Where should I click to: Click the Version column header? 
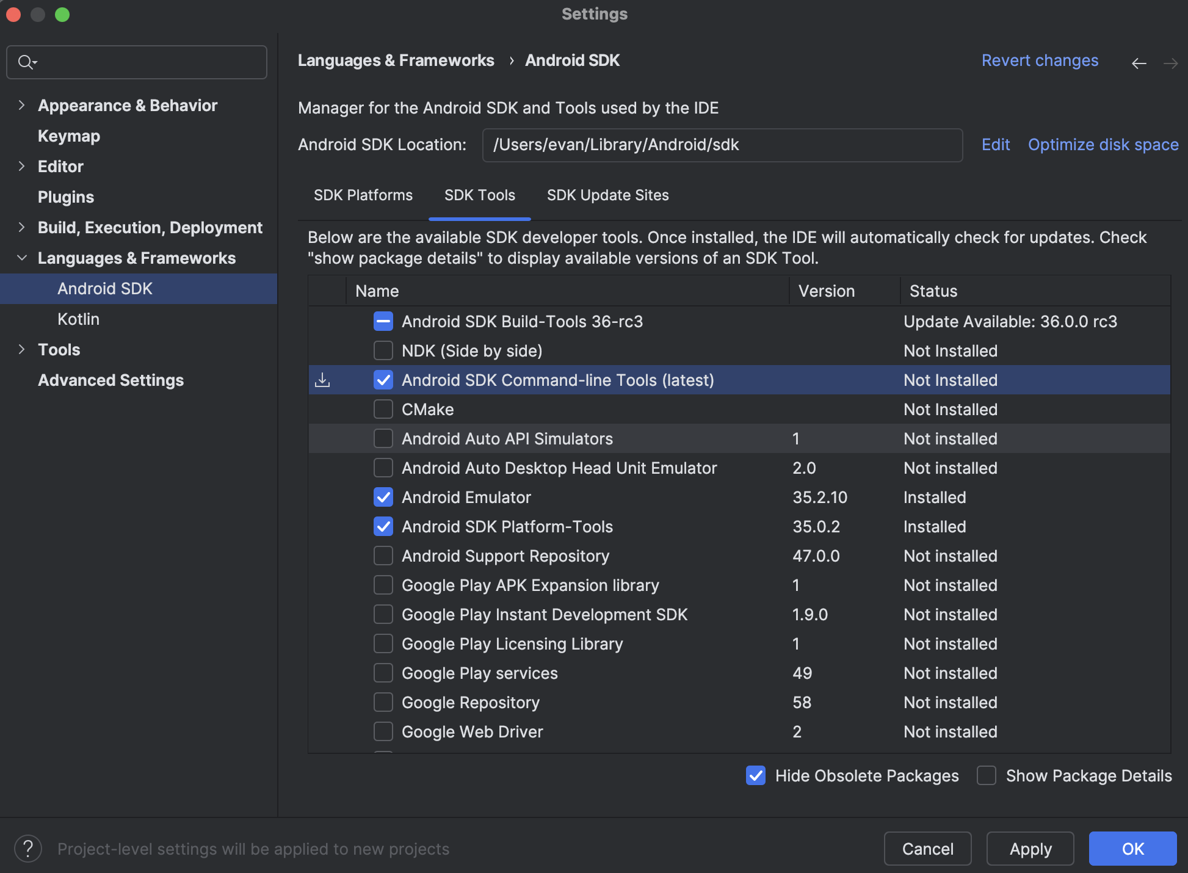(845, 291)
